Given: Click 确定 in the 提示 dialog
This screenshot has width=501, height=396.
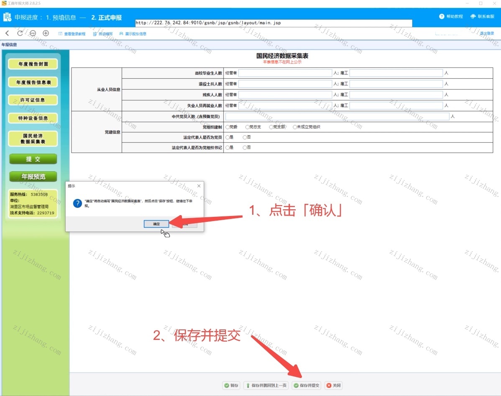Looking at the screenshot, I should pyautogui.click(x=156, y=224).
